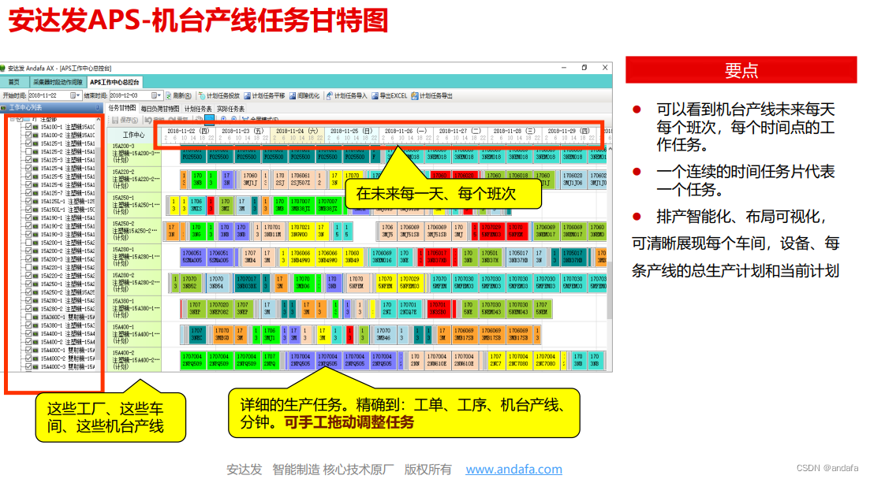This screenshot has width=870, height=479.
Task: Click the 2018-11-26 (一) date header
Action: (405, 132)
